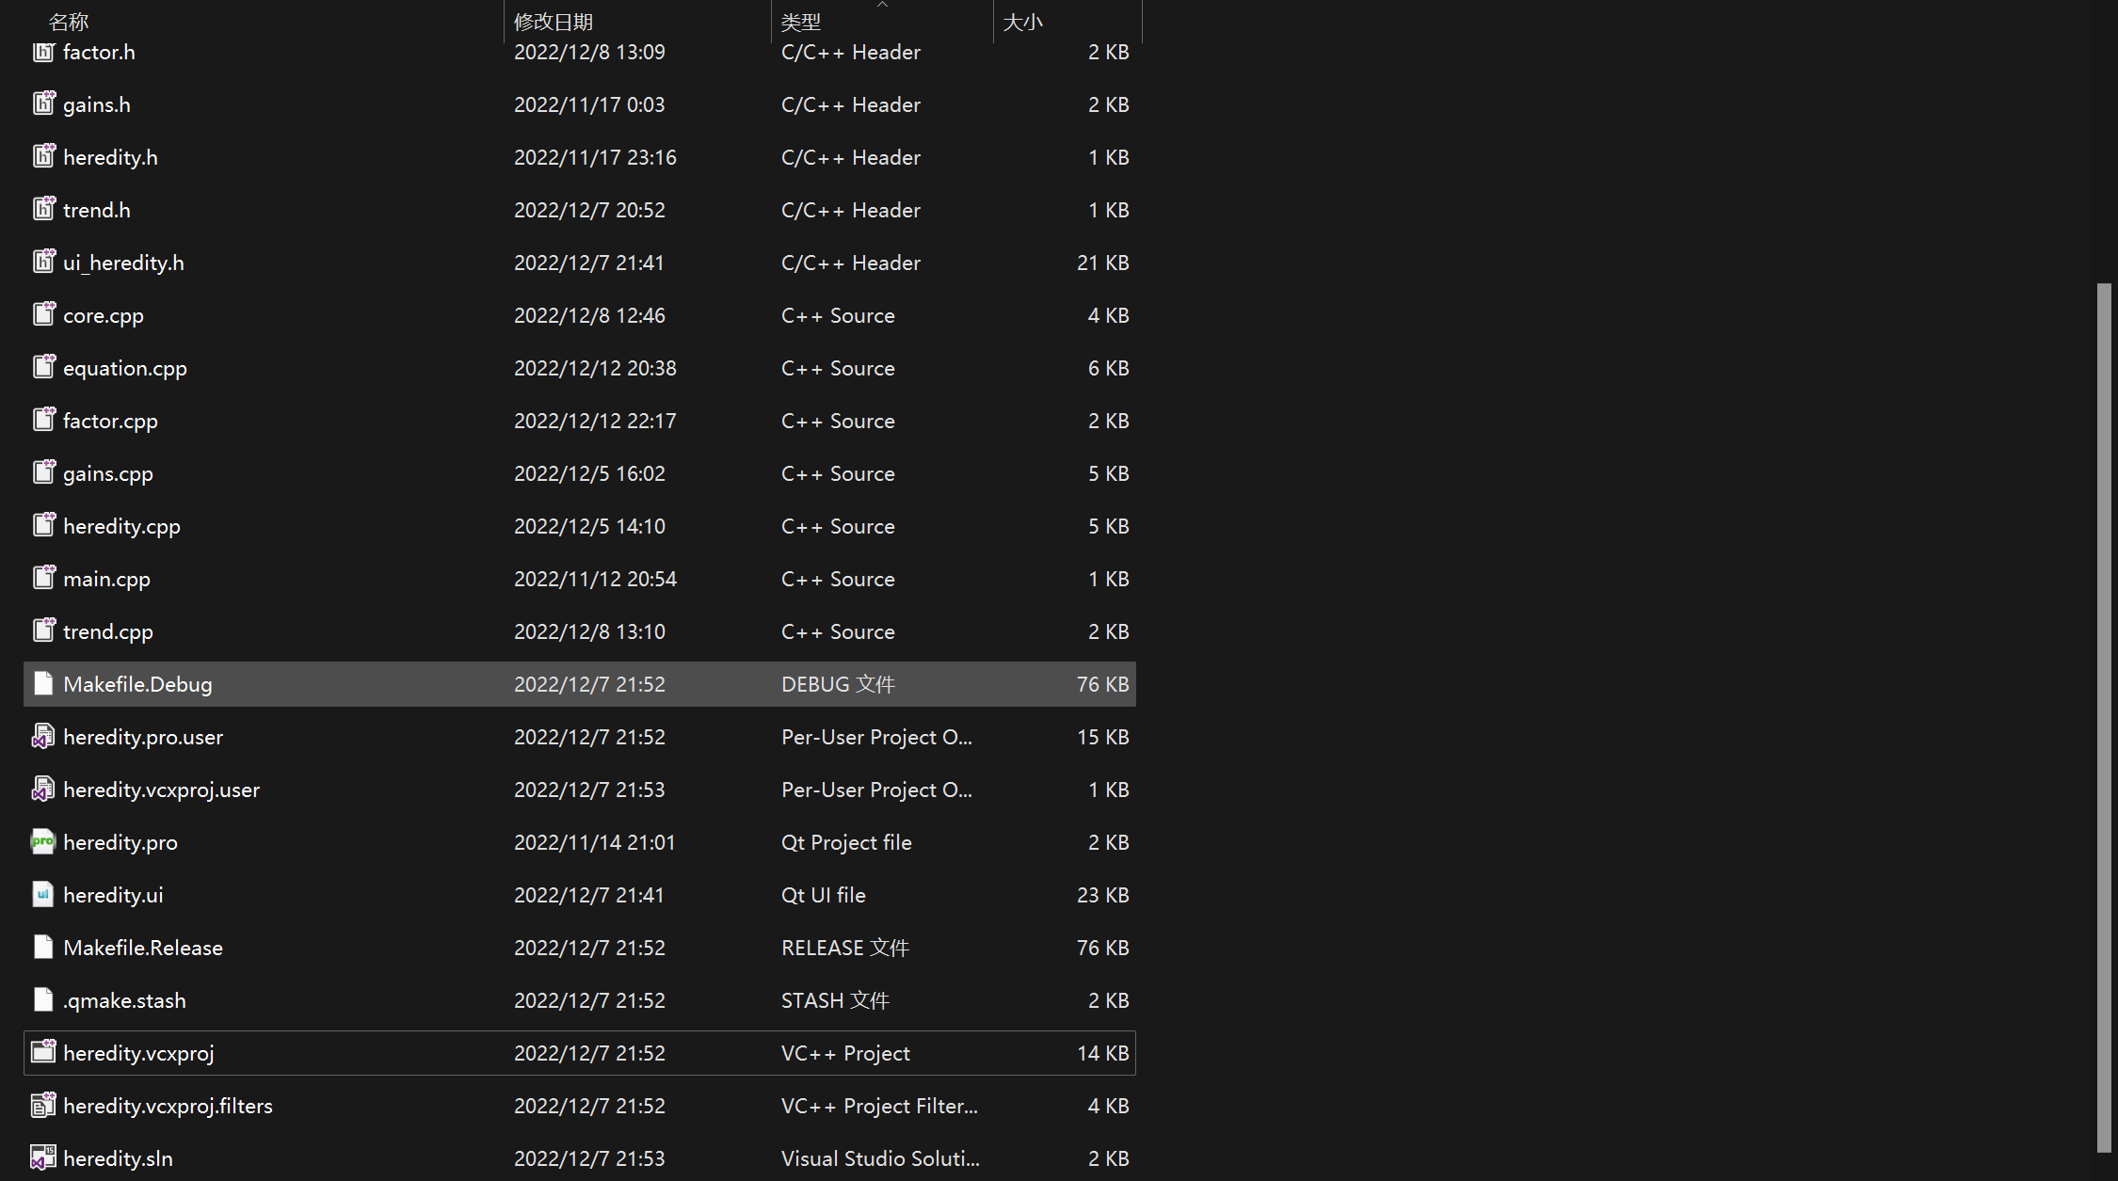Click the heredity.vcxproj.filters file icon
The height and width of the screenshot is (1181, 2118).
[43, 1105]
